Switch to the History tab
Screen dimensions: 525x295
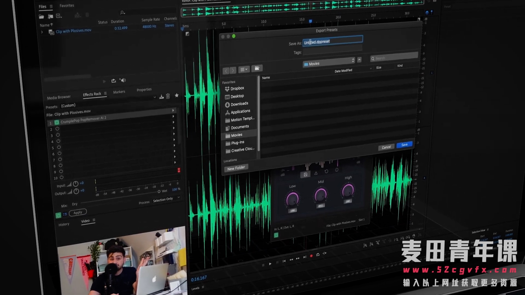point(64,225)
